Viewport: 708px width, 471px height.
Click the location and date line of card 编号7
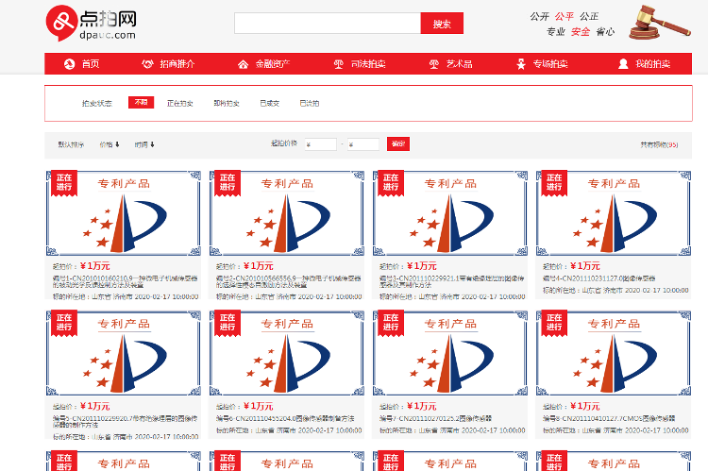452,430
